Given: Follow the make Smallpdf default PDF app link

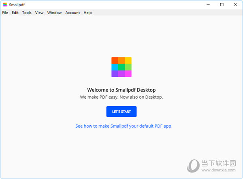Looking at the screenshot, I should (124, 126).
